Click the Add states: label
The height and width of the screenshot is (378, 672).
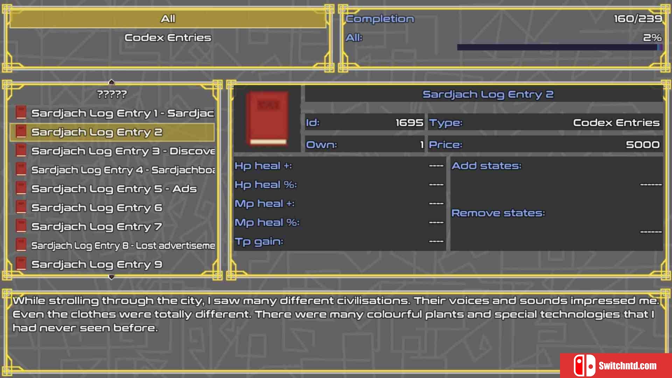point(486,166)
